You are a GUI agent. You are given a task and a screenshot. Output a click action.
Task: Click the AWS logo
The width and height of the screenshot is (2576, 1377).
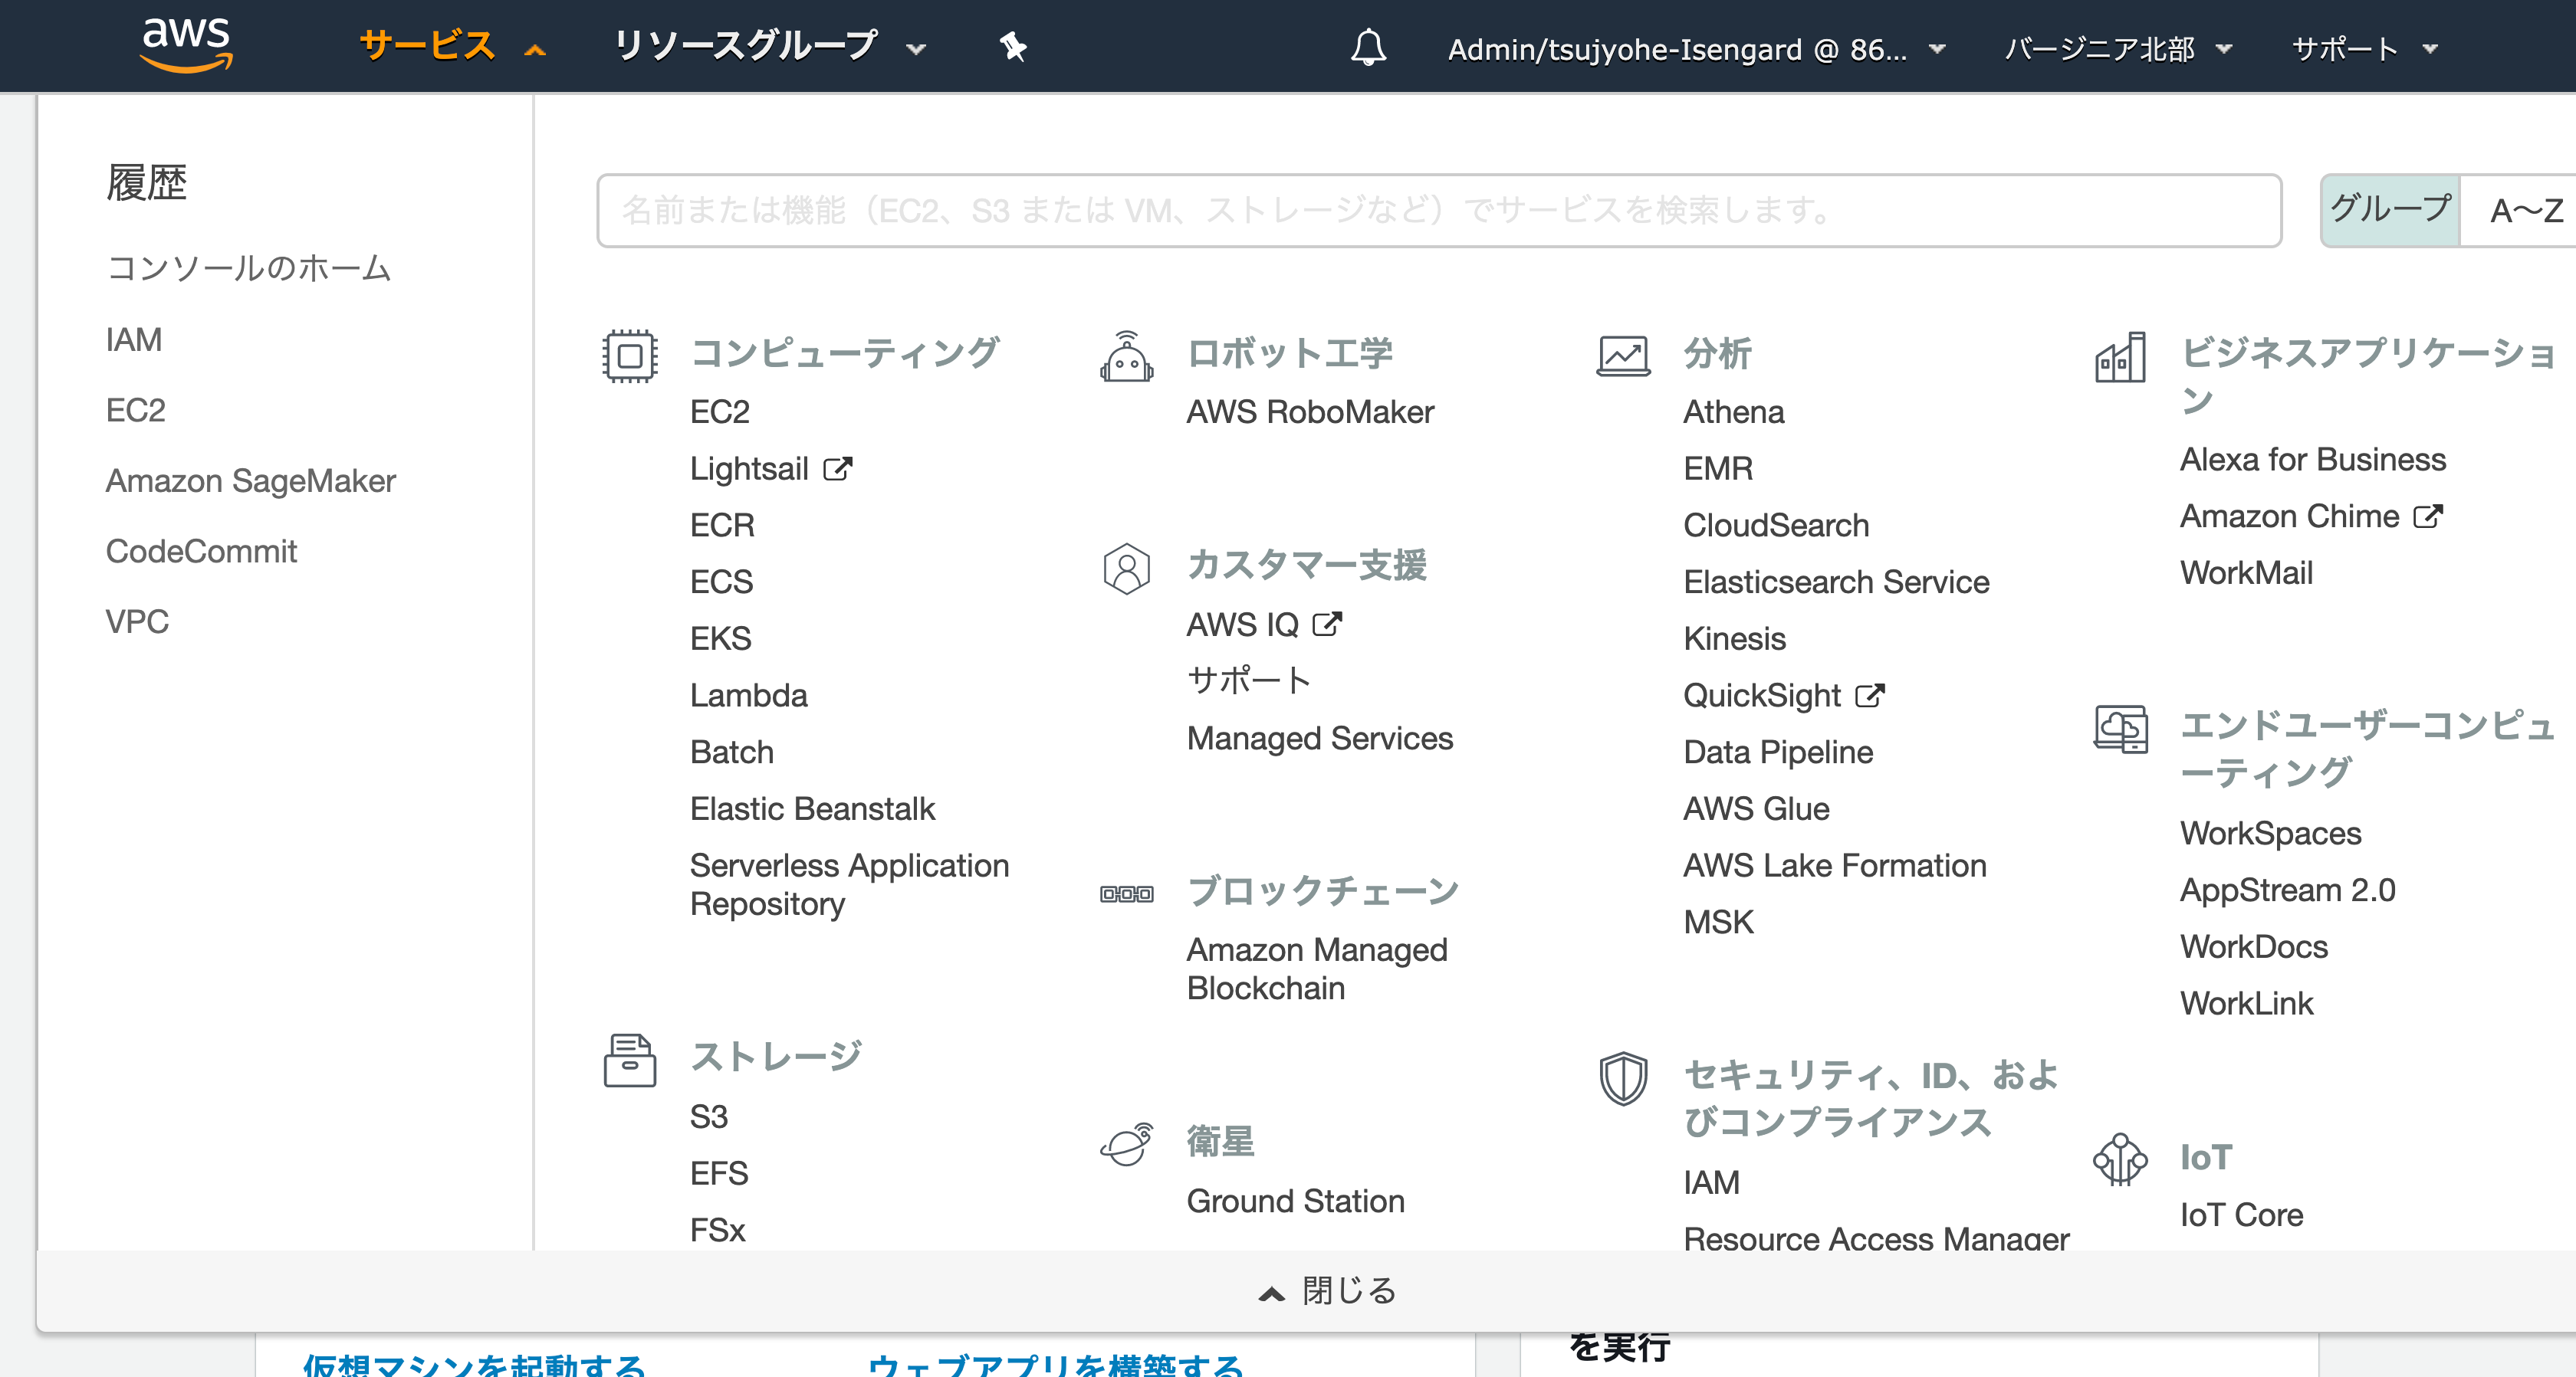point(186,45)
